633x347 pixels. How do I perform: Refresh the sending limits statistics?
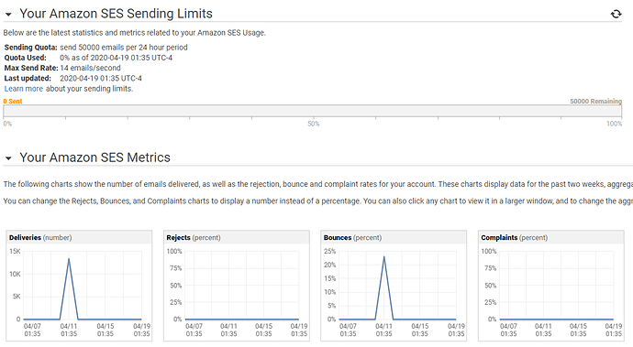616,14
